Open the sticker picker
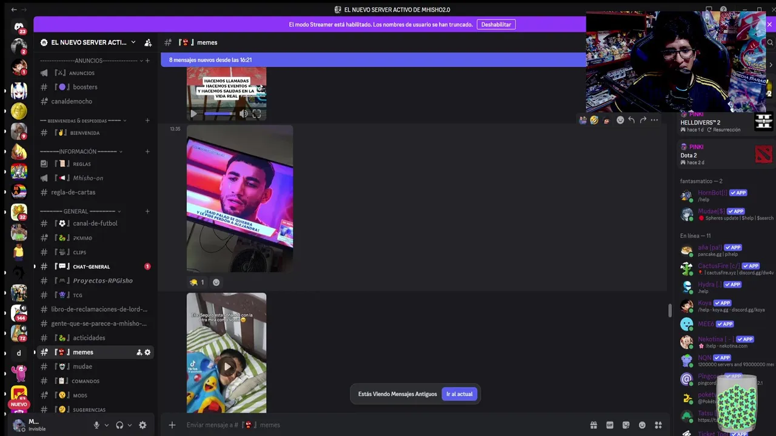Viewport: 776px width, 436px height. click(x=626, y=425)
